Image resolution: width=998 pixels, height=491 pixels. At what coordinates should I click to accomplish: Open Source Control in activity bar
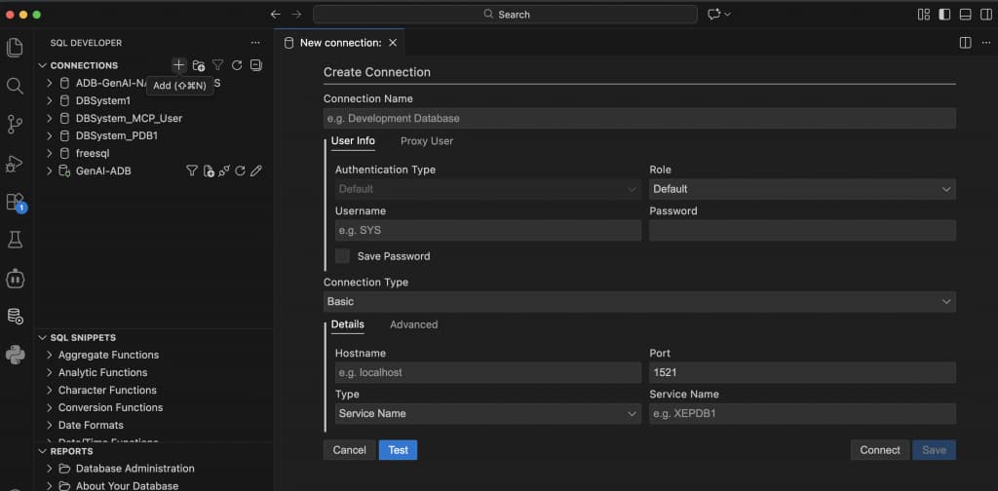tap(15, 124)
